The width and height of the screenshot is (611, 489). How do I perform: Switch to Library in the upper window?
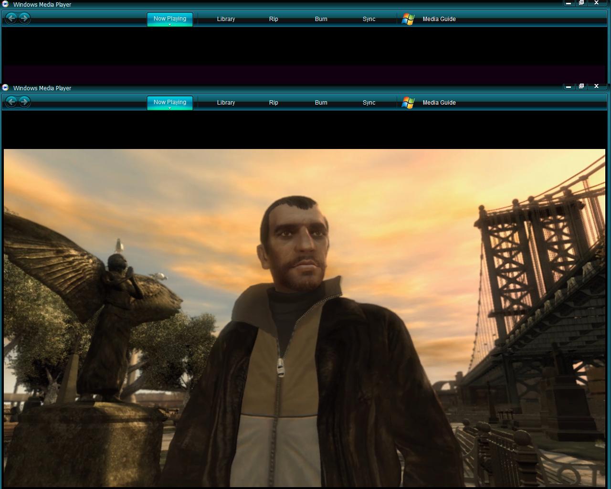pyautogui.click(x=226, y=19)
